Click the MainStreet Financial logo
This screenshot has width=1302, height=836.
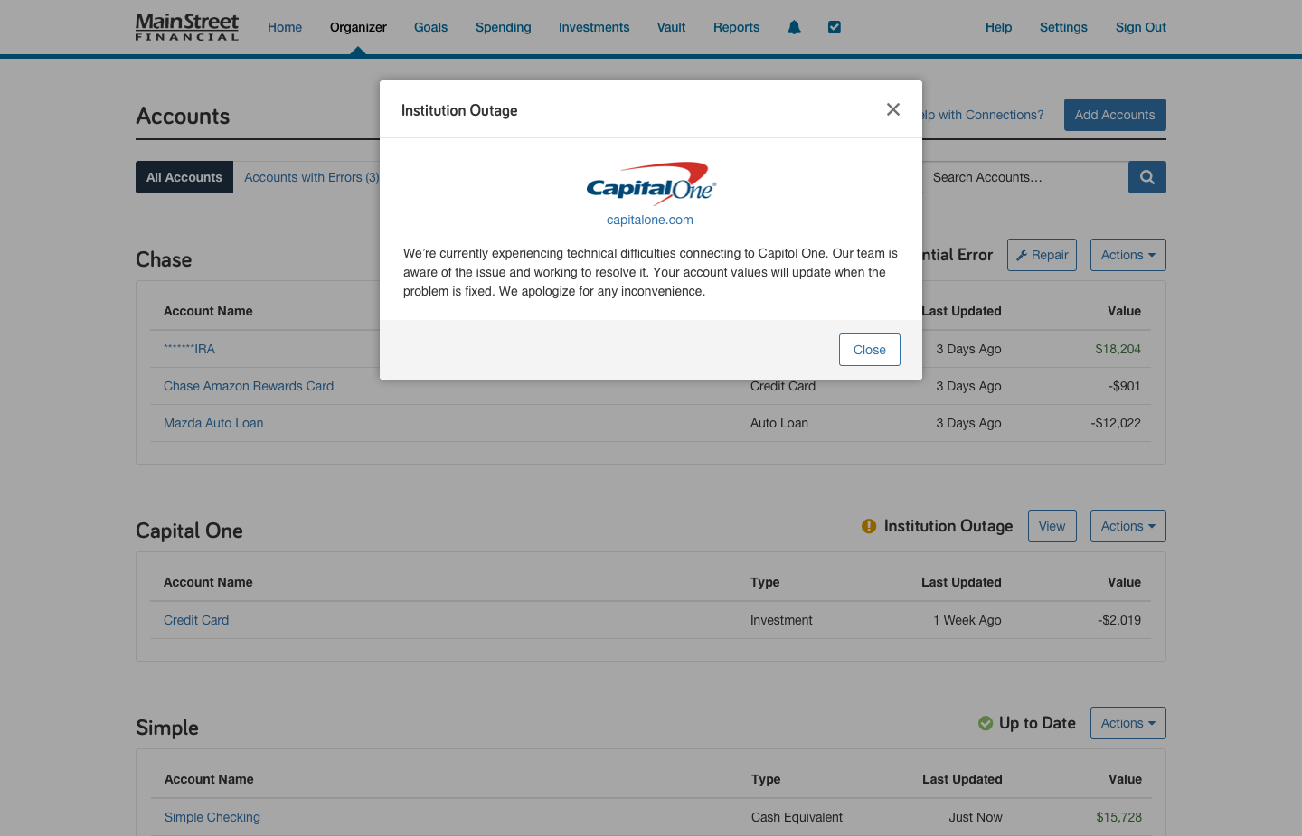[x=187, y=27]
